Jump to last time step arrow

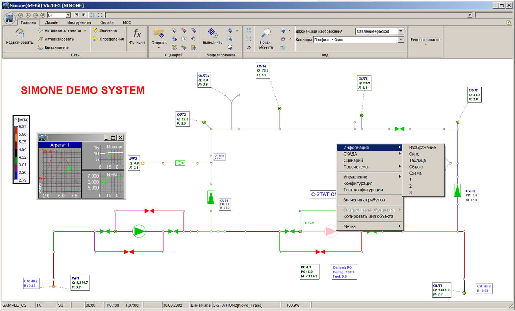[x=43, y=15]
